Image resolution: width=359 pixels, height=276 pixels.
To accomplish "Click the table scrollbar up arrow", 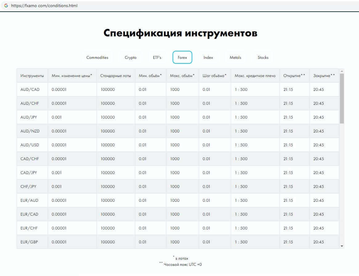I will click(342, 71).
